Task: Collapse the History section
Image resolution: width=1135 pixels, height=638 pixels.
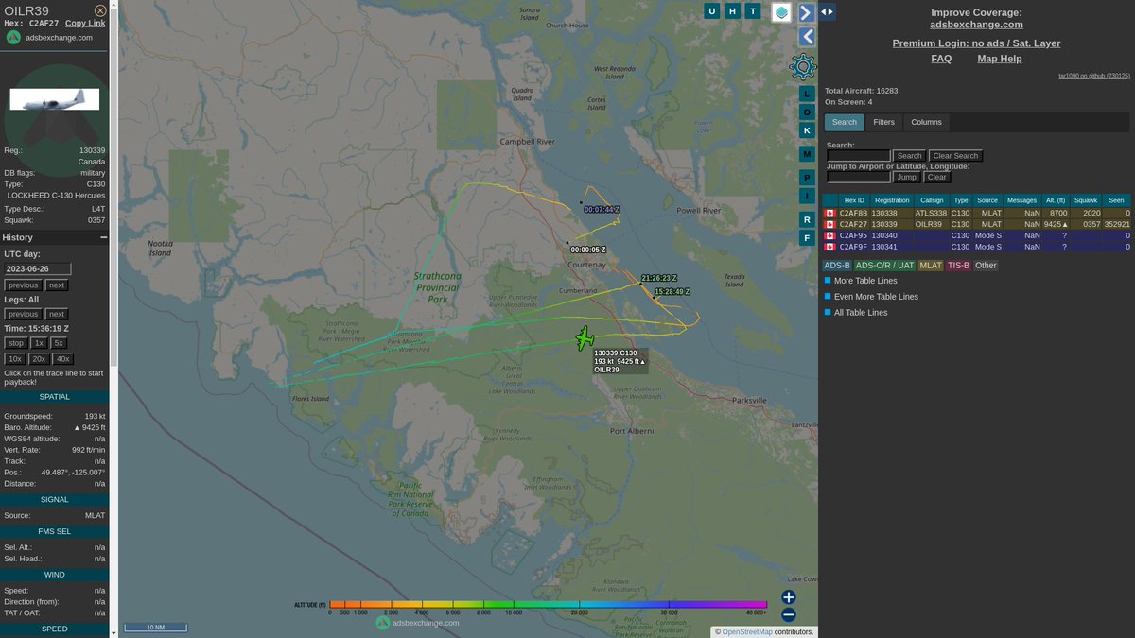Action: [x=104, y=237]
